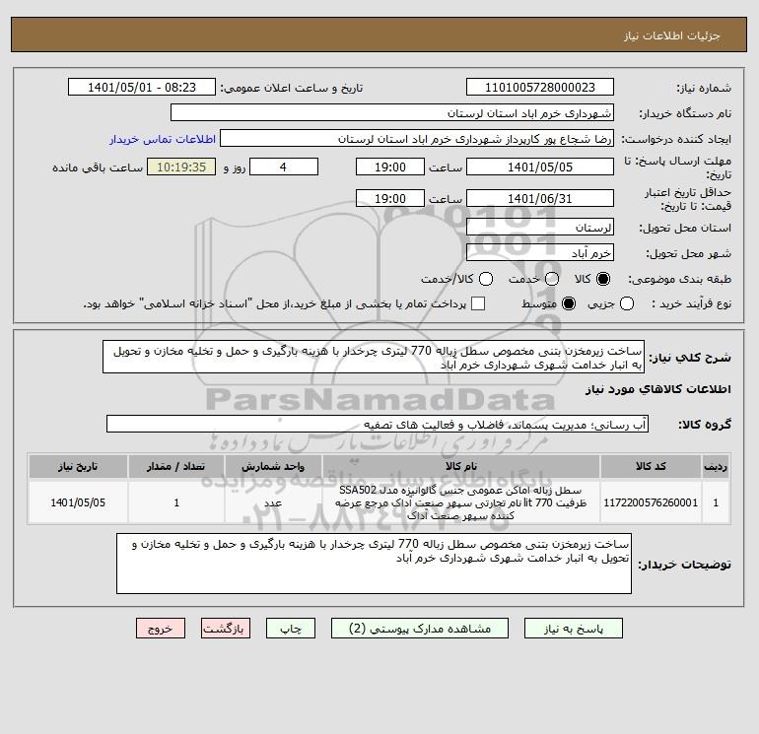Open the اطلاعات تماس خریدار link

[163, 139]
